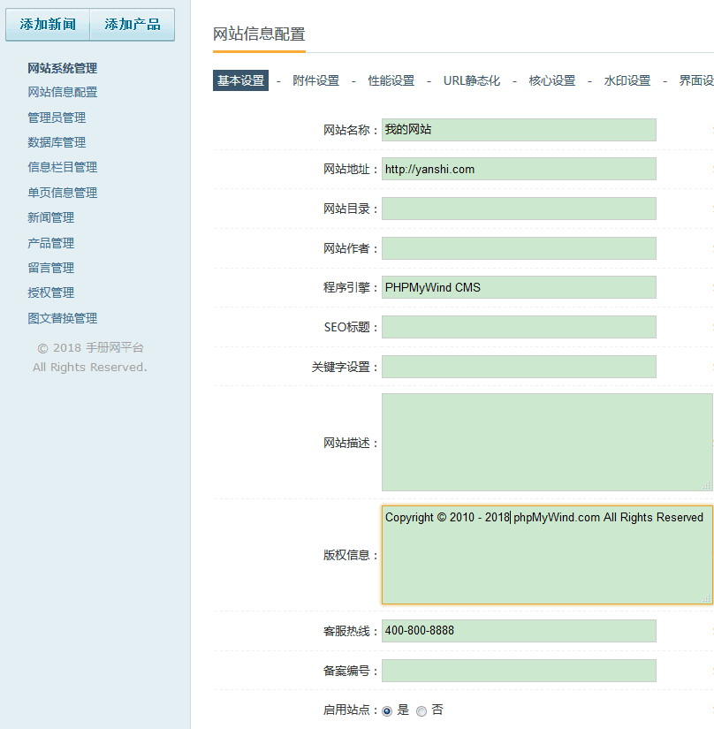Viewport: 714px width, 729px height.
Task: Click into the 网站地址 field
Action: pos(519,169)
